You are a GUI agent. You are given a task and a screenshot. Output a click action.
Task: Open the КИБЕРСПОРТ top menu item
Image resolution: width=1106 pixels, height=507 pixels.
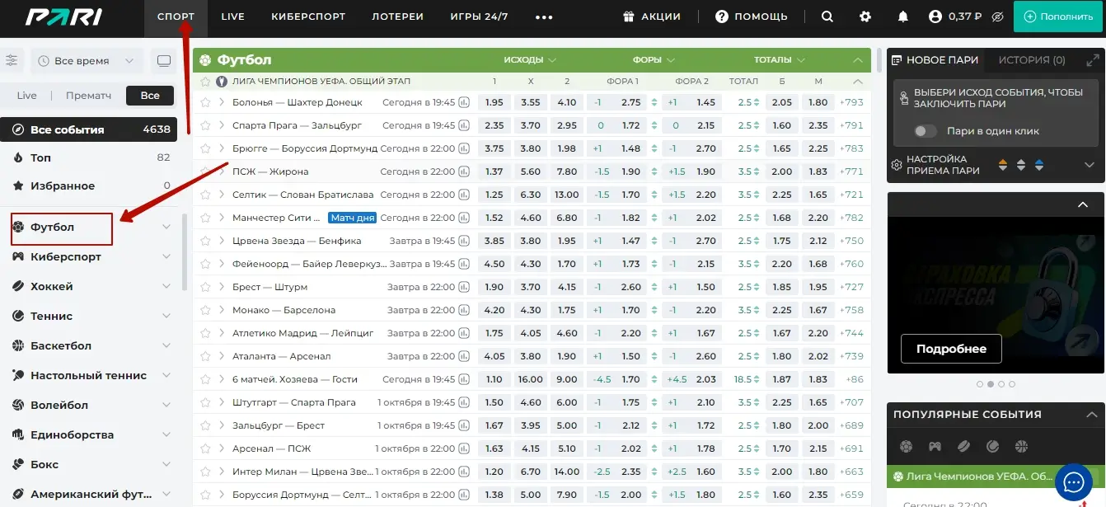coord(308,16)
